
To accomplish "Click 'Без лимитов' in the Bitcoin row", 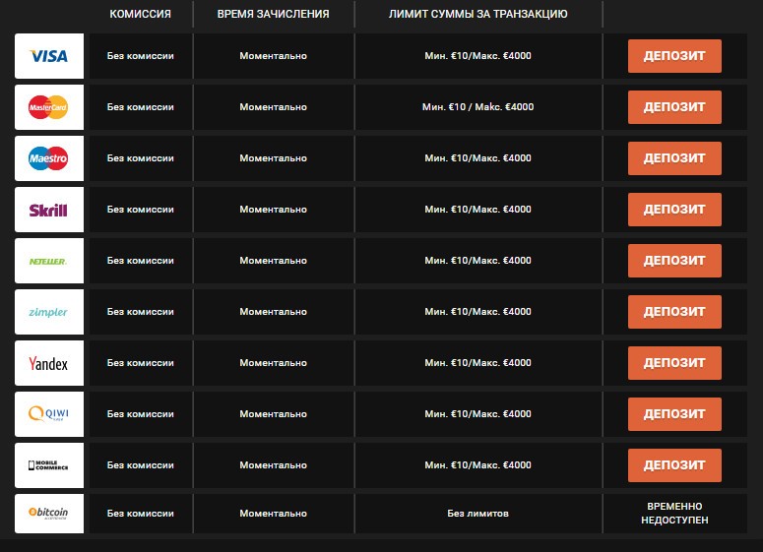I will tap(477, 514).
